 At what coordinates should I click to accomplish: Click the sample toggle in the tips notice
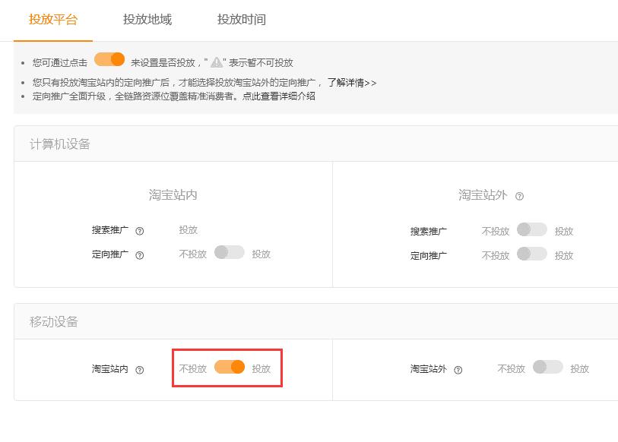coord(107,58)
